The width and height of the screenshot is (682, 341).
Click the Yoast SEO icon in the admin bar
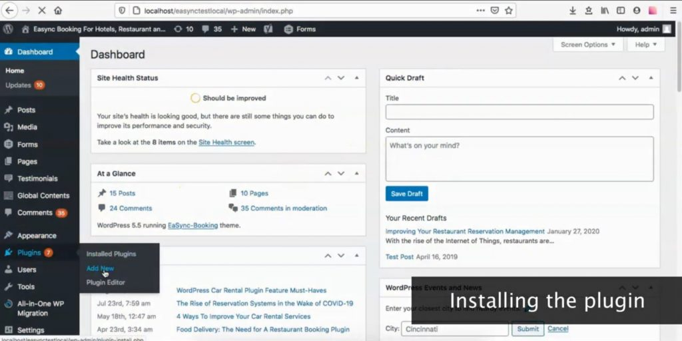268,29
